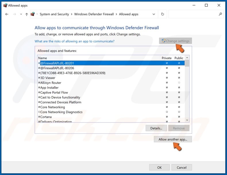Select the Core Networking row
Screen dimensions: 227x175
coord(111,107)
